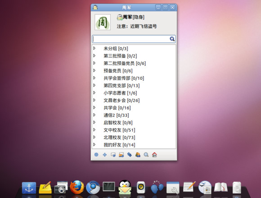Click the group message icon in toolbar

(121, 155)
